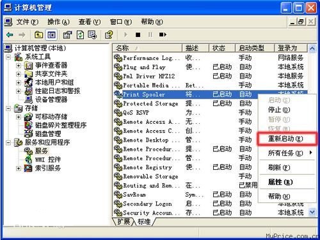This screenshot has width=320, height=240.
Task: Click the Export List toolbar icon
Action: tap(92, 34)
